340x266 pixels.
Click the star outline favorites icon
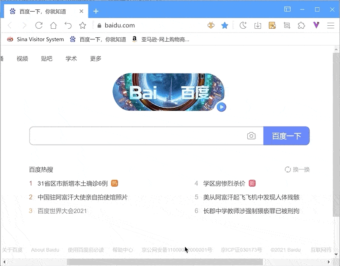point(82,25)
